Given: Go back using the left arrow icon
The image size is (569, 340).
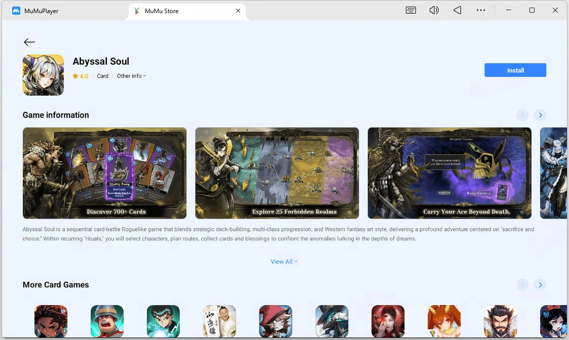Looking at the screenshot, I should pos(29,42).
